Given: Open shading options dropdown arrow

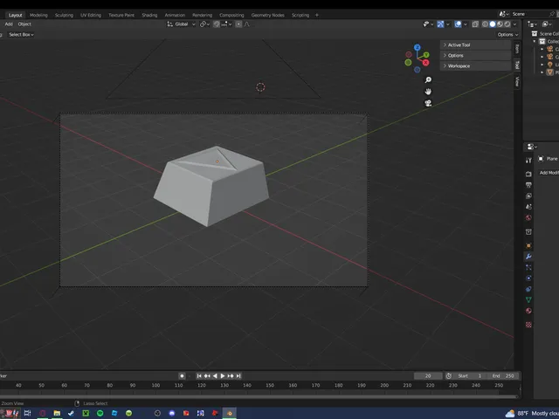Looking at the screenshot, I should 514,24.
